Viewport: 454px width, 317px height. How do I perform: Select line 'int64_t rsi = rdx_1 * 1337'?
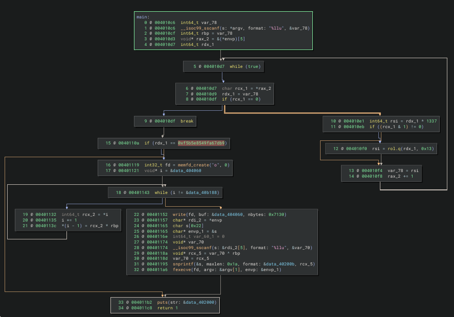pos(403,121)
